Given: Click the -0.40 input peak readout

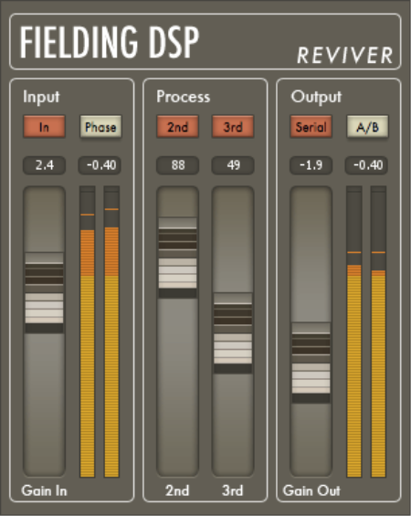Looking at the screenshot, I should [x=100, y=165].
